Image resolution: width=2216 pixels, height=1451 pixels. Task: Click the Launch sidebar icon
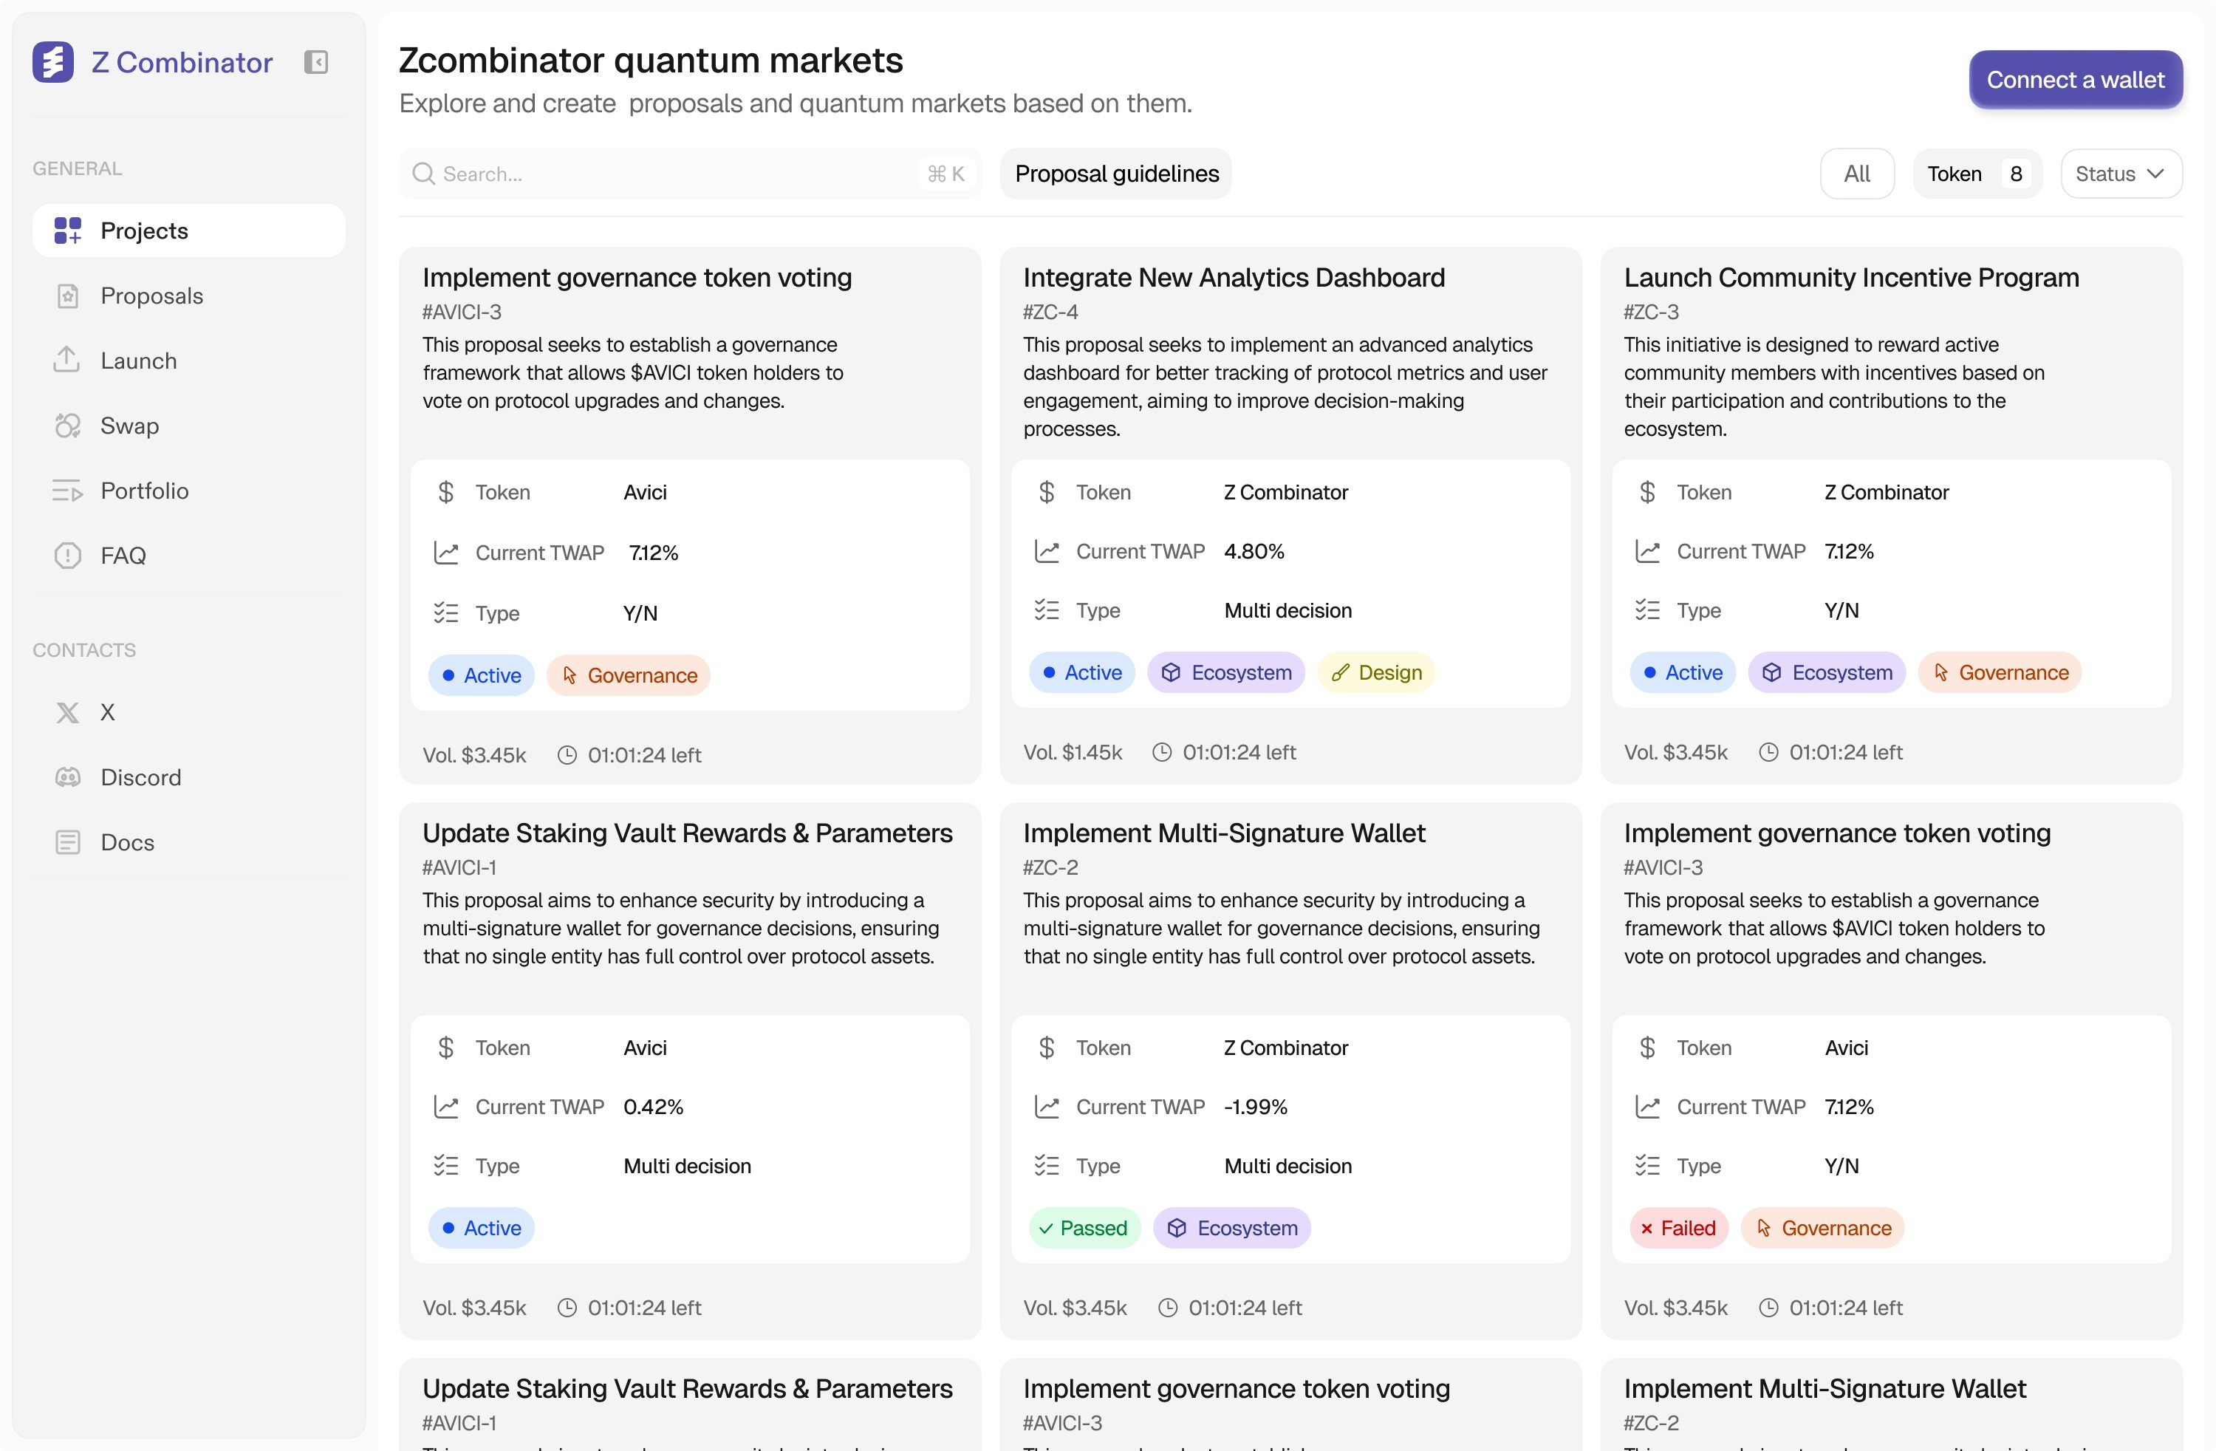67,361
